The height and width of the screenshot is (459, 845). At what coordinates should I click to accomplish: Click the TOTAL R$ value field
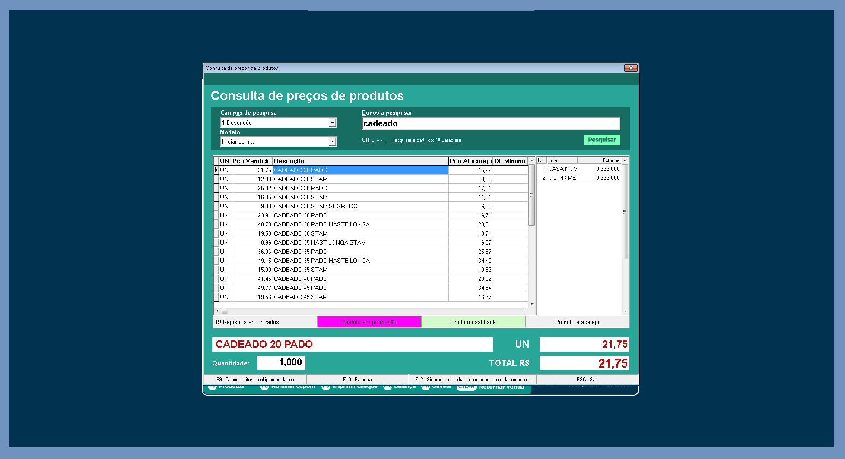pyautogui.click(x=585, y=363)
